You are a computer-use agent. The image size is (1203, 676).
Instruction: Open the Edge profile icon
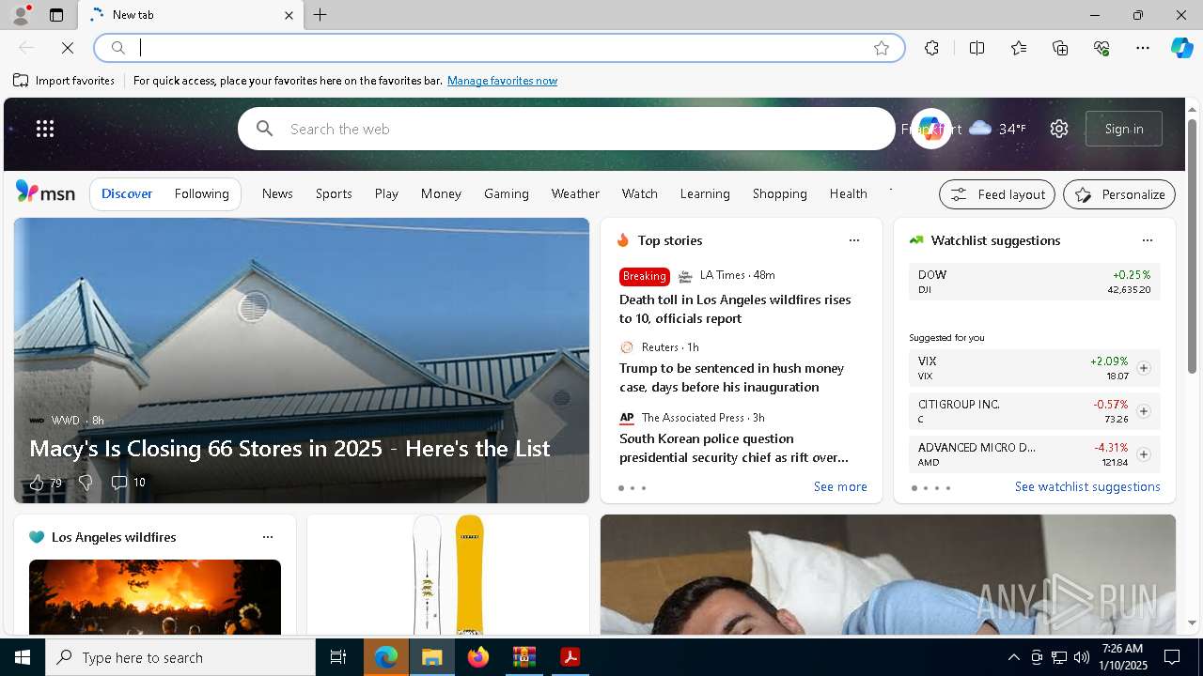pyautogui.click(x=20, y=15)
